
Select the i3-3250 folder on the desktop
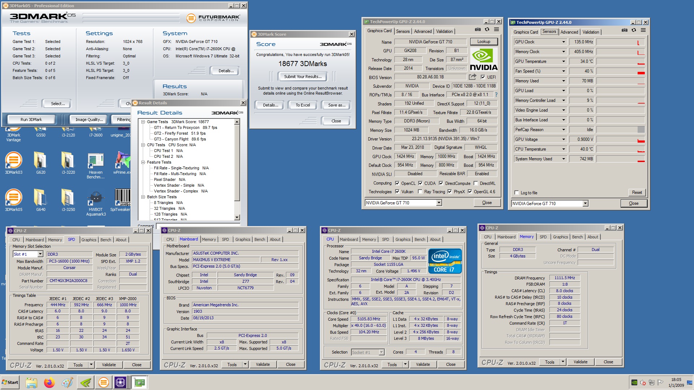click(x=68, y=200)
